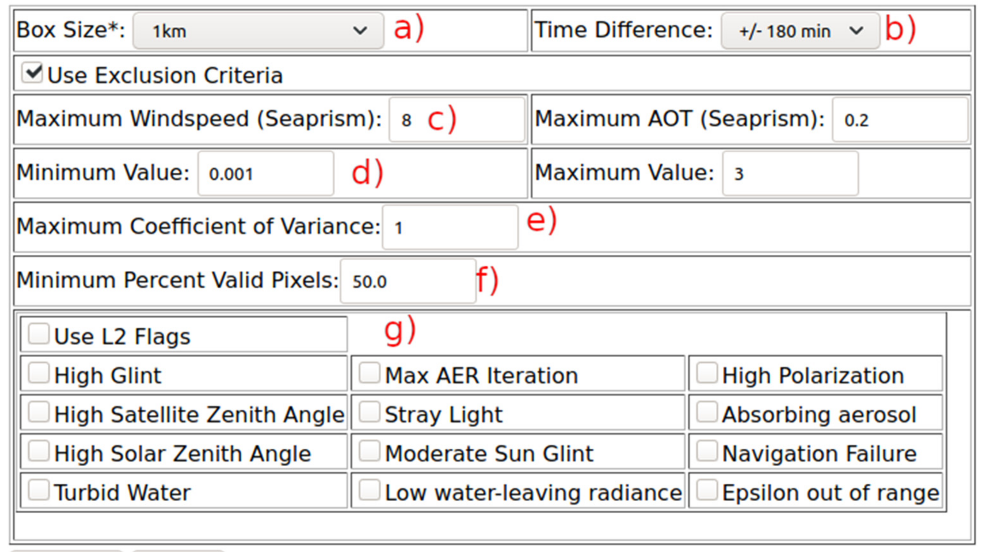Toggle the Stray Light checkbox
Screen dimensions: 984x552
tap(369, 412)
